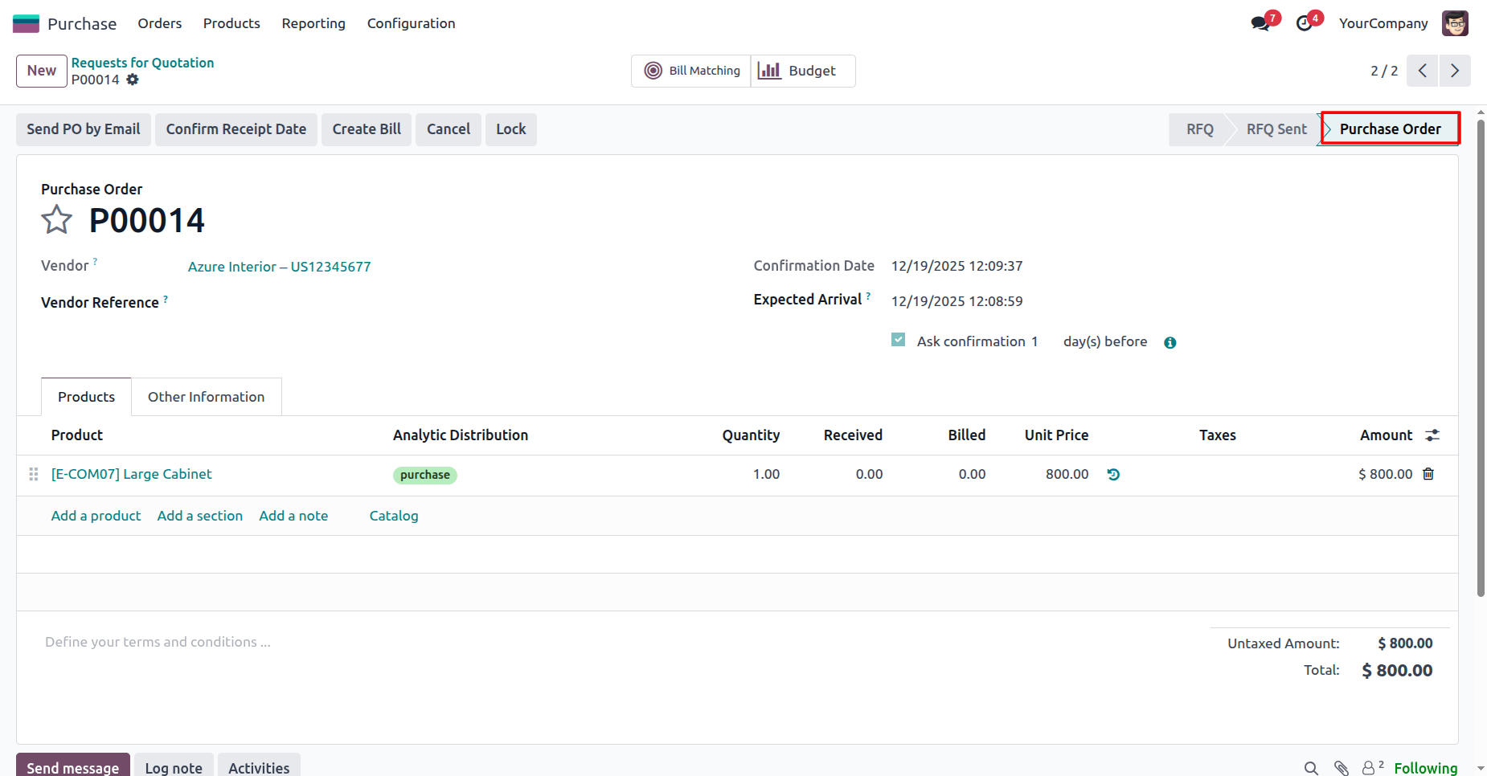Open the gear actions menu beside P00014
The height and width of the screenshot is (776, 1487).
pos(133,80)
